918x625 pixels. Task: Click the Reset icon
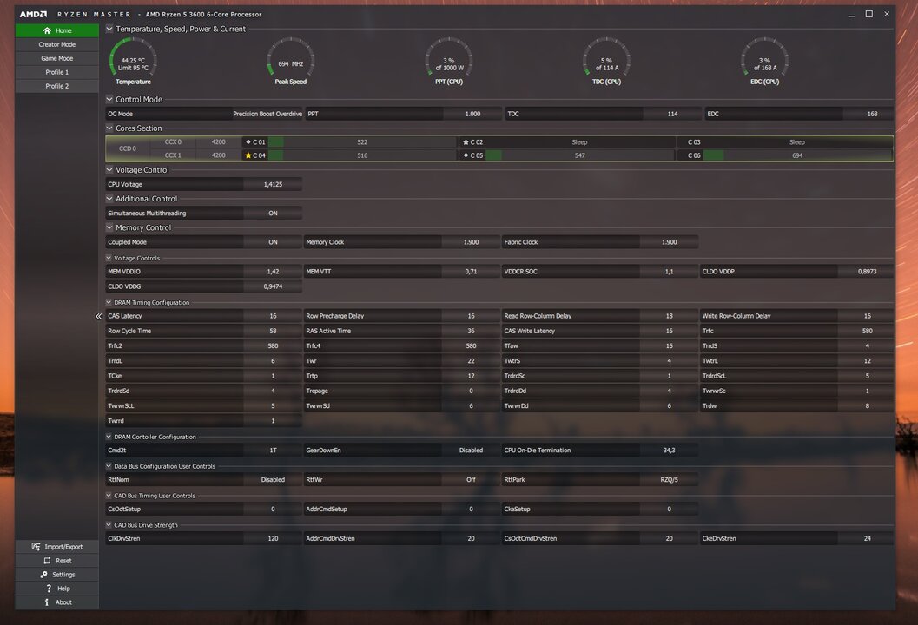pyautogui.click(x=48, y=561)
